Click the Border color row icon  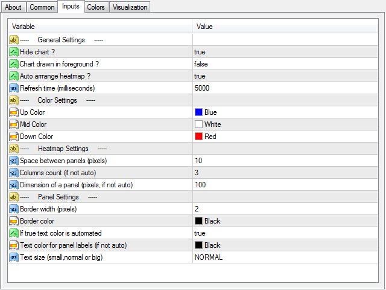[x=14, y=221]
